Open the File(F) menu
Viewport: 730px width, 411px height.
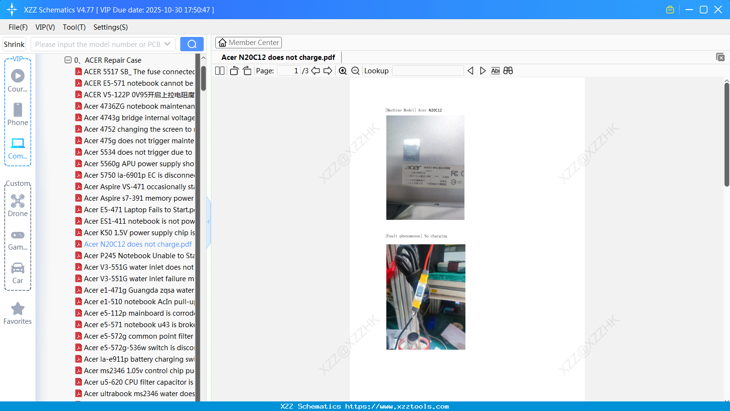tap(18, 27)
